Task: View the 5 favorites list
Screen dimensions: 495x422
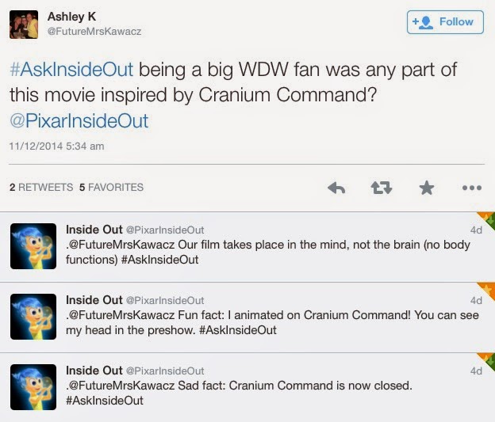Action: [112, 188]
